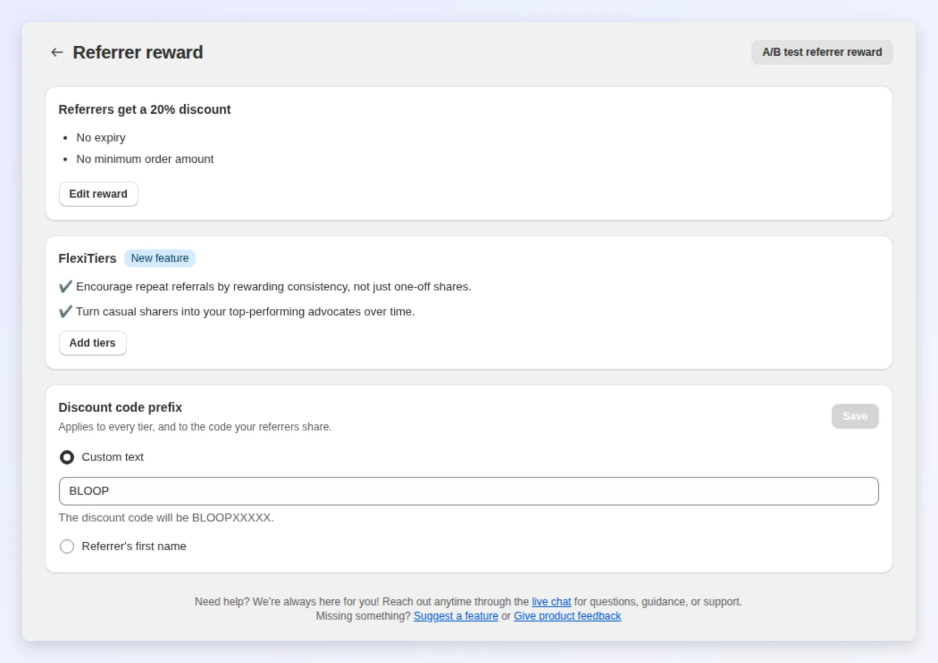Select the Custom text radio option
Viewport: 938px width, 663px height.
tap(67, 457)
